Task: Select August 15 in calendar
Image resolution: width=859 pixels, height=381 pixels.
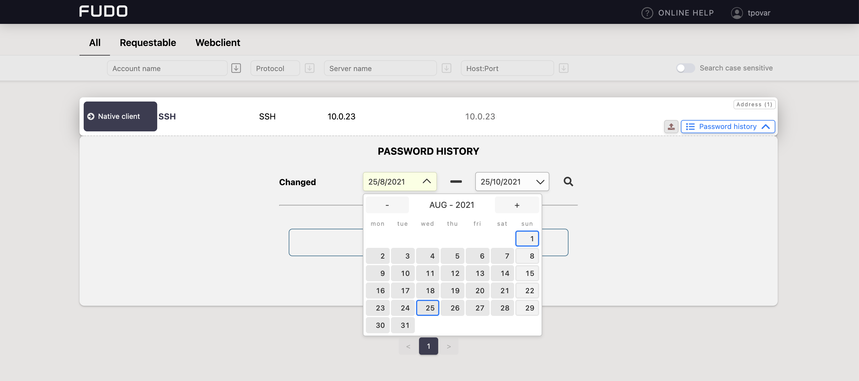Action: coord(527,273)
